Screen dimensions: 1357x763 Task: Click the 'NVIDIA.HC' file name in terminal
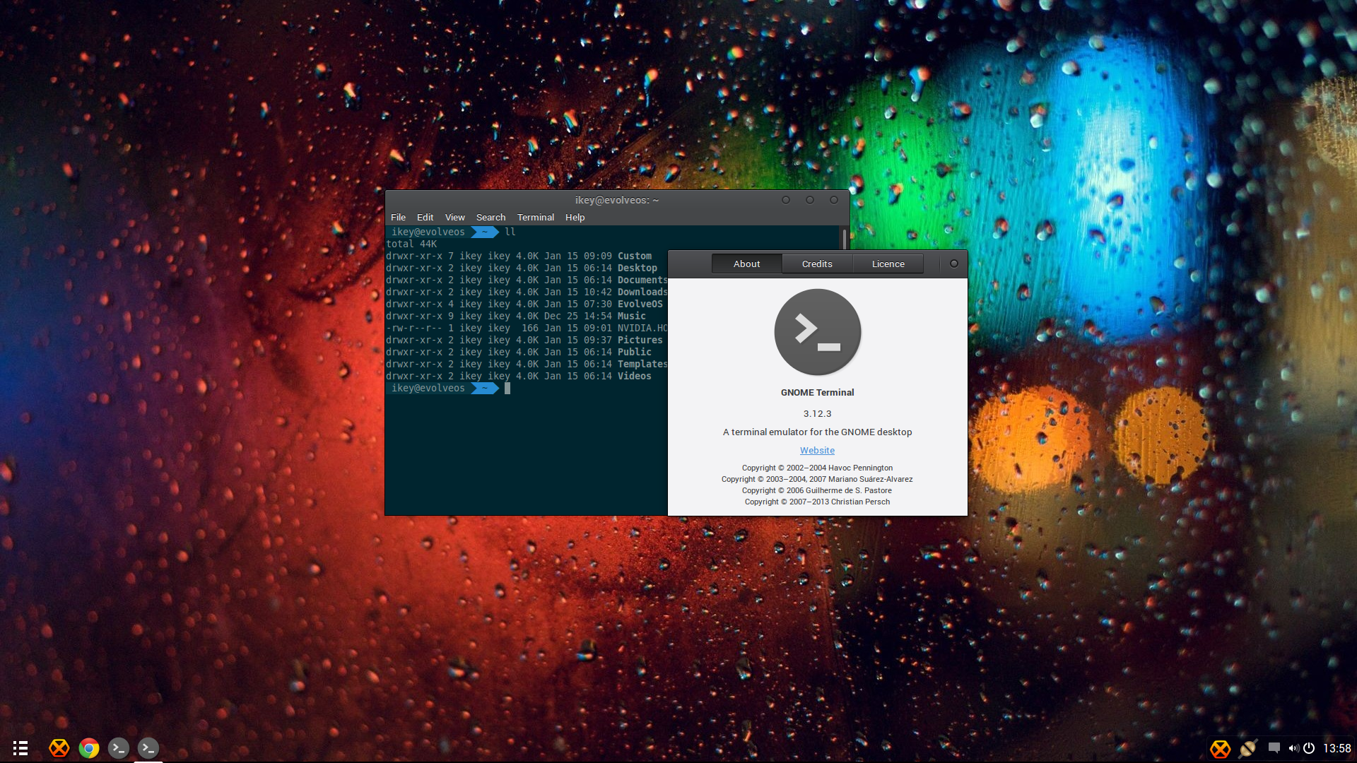(x=642, y=328)
